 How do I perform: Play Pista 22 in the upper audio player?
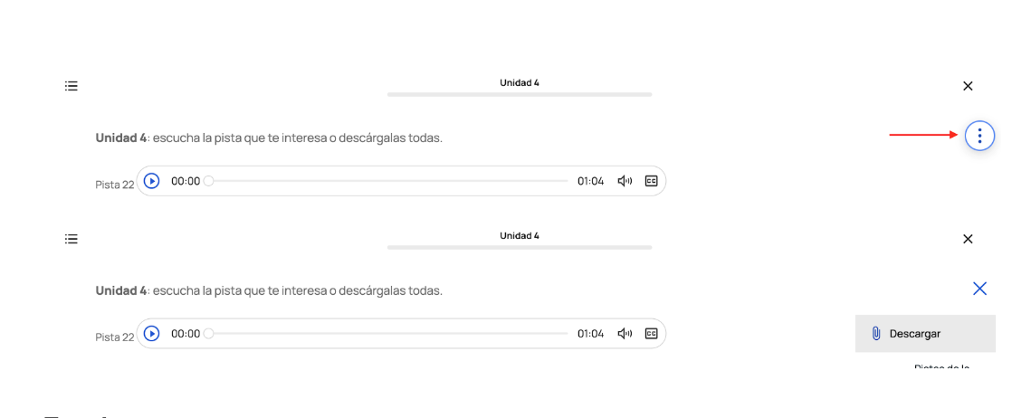coord(152,181)
